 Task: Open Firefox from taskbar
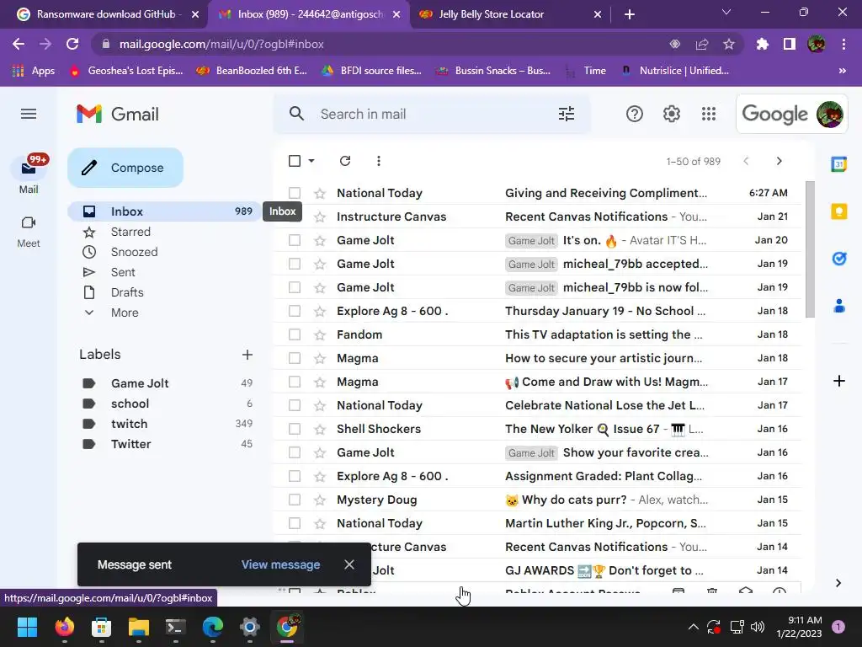click(x=65, y=627)
